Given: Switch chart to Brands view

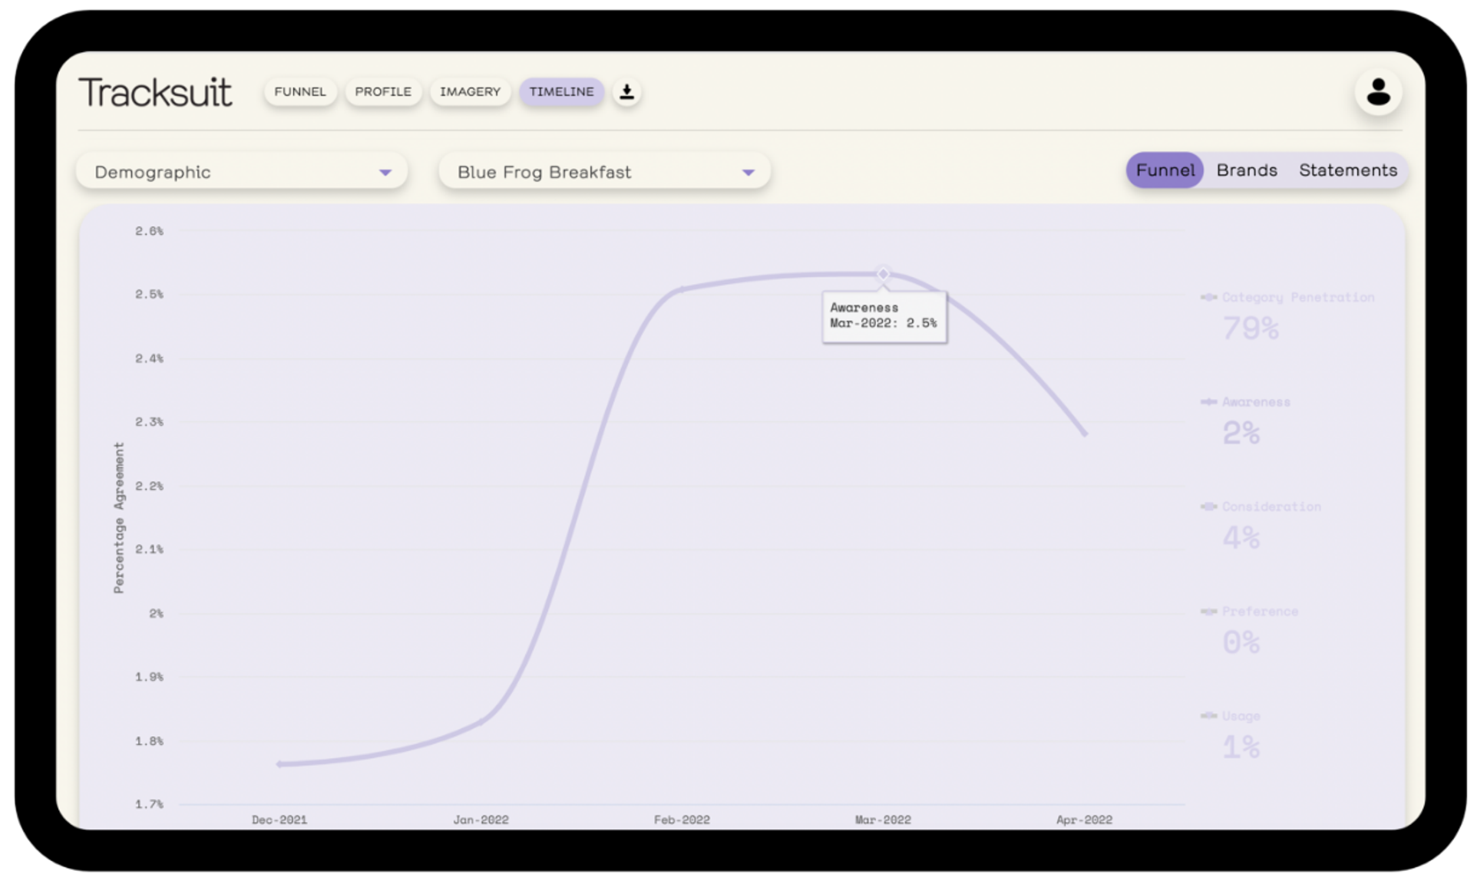Looking at the screenshot, I should click(x=1247, y=170).
